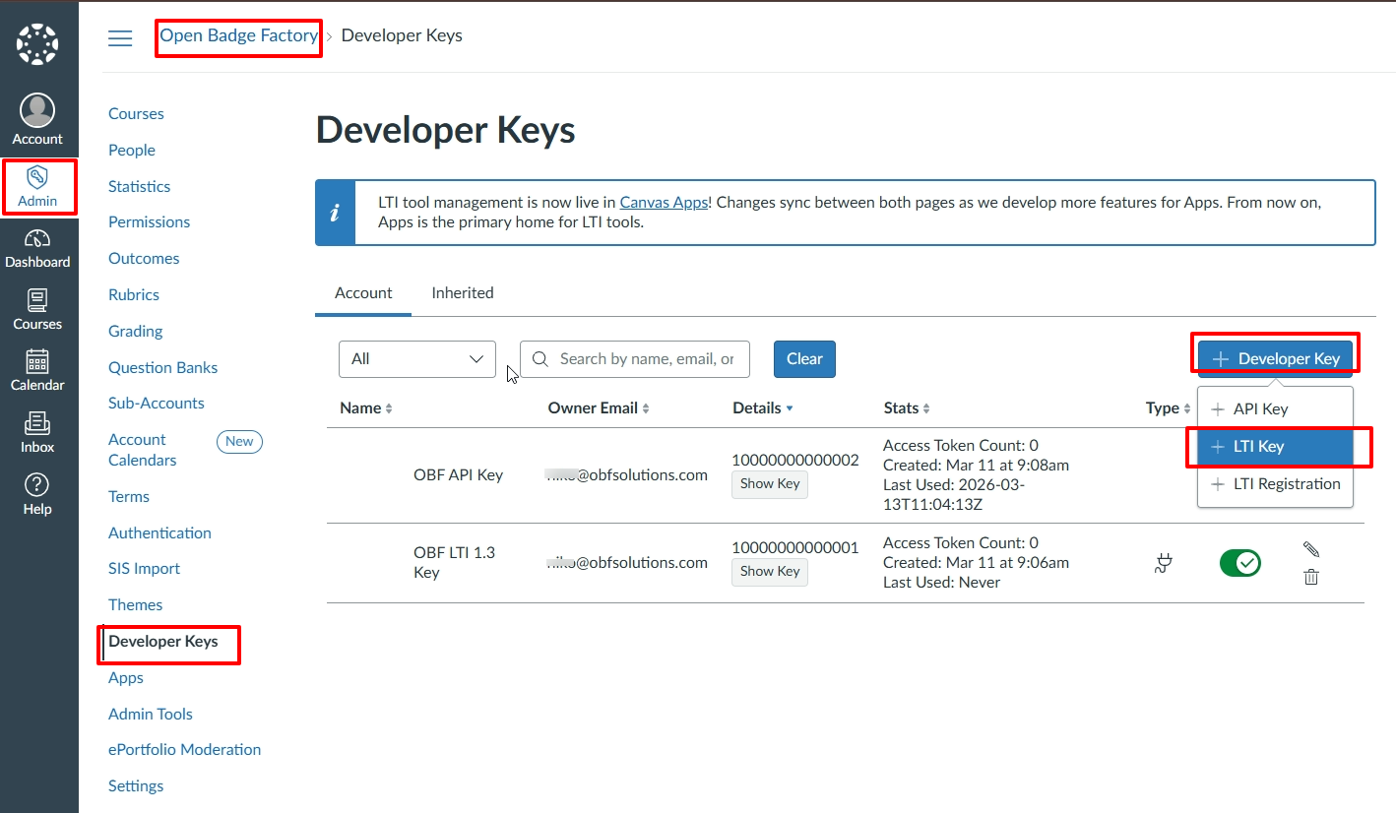Sort the table by the Name column
The image size is (1396, 813).
[x=365, y=408]
